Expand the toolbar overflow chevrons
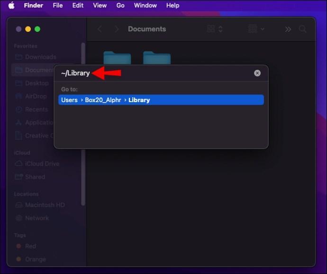Viewport: 327px width, 274px height. 288,29
